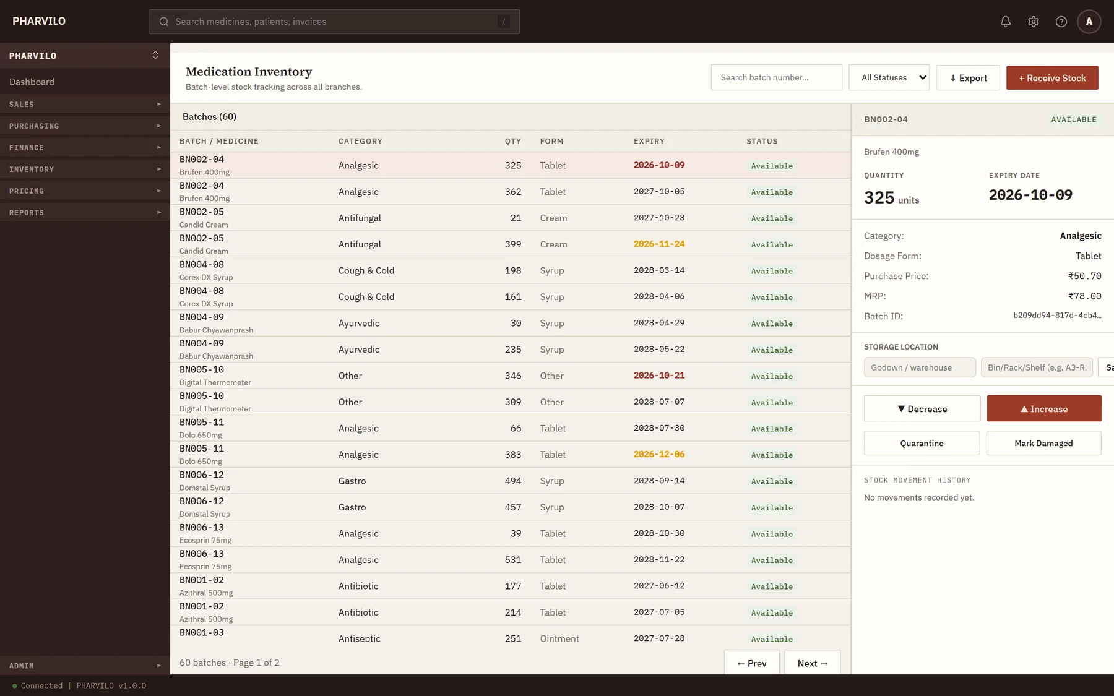Select the Azithral 500mg row with quantity 177
This screenshot has width=1114, height=696.
click(510, 586)
